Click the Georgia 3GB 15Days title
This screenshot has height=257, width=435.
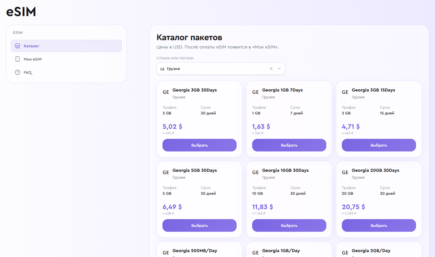tap(373, 90)
